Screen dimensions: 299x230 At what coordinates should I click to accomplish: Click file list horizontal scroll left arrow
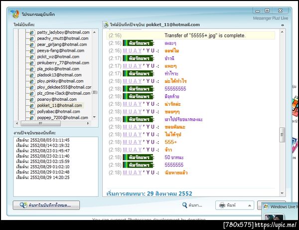[17, 123]
